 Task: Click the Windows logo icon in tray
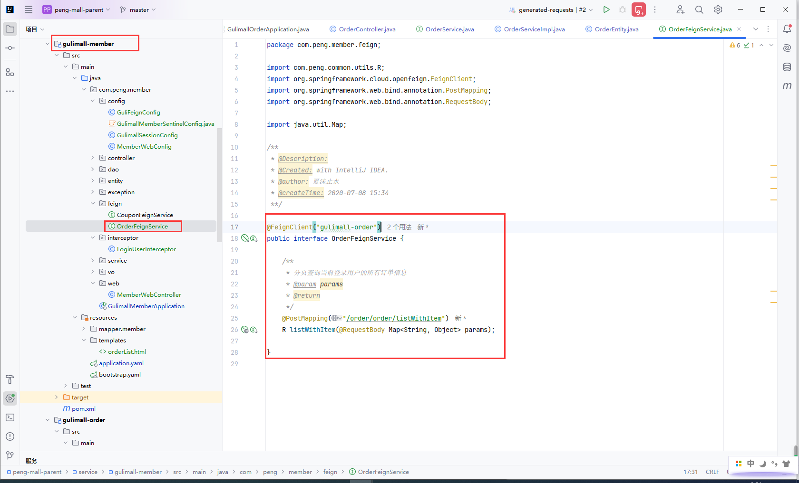click(x=739, y=464)
